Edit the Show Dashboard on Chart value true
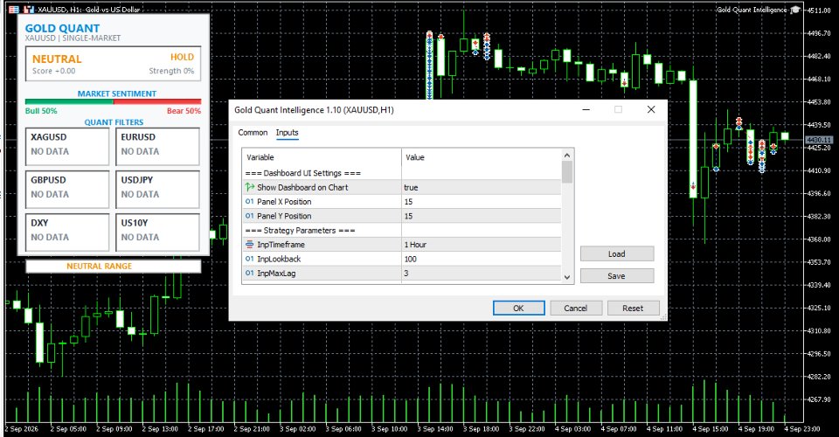The width and height of the screenshot is (839, 437). click(481, 187)
